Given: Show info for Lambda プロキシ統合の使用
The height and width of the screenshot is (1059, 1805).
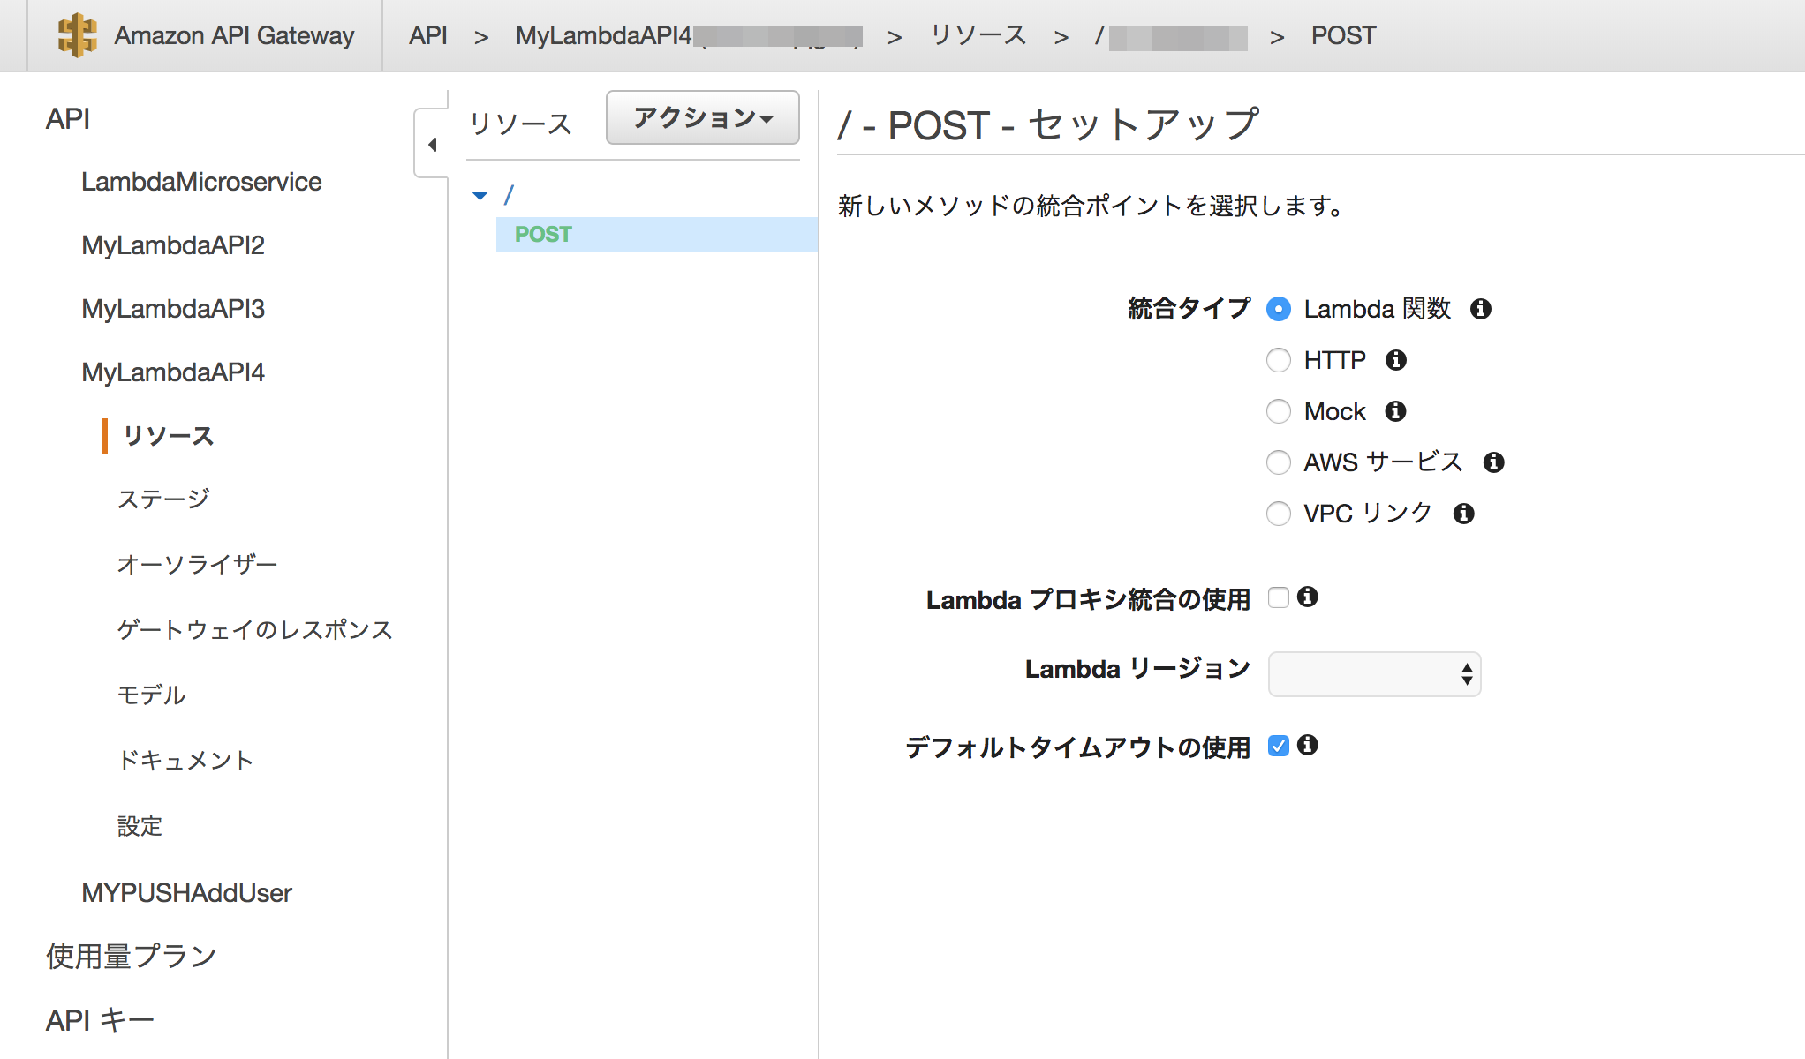Looking at the screenshot, I should pyautogui.click(x=1308, y=597).
